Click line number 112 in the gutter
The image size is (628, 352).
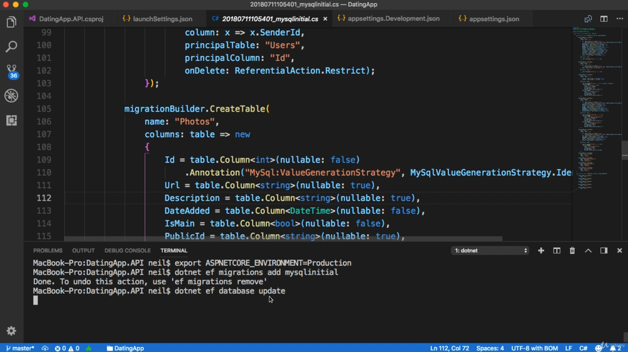tap(44, 198)
